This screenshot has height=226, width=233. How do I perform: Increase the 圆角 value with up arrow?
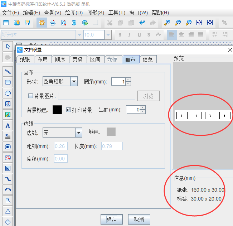(x=128, y=80)
